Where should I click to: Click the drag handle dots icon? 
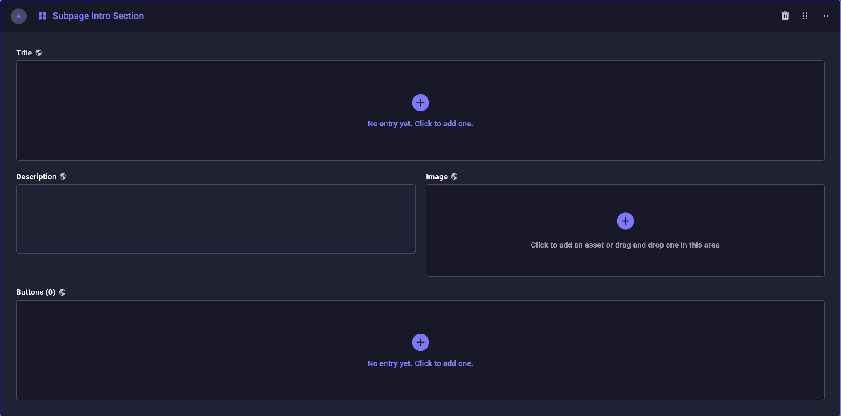pos(805,16)
